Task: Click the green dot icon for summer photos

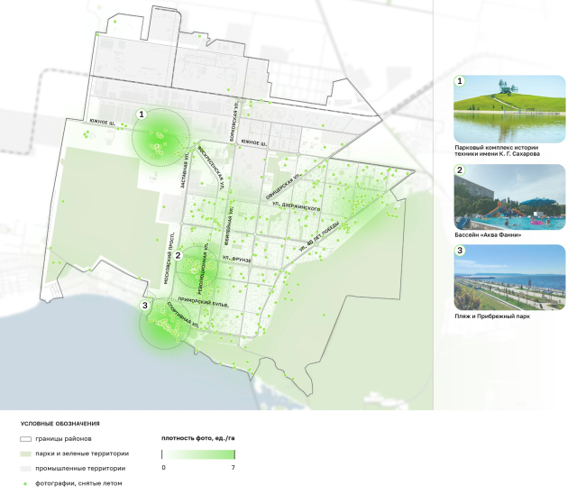Action: click(23, 483)
